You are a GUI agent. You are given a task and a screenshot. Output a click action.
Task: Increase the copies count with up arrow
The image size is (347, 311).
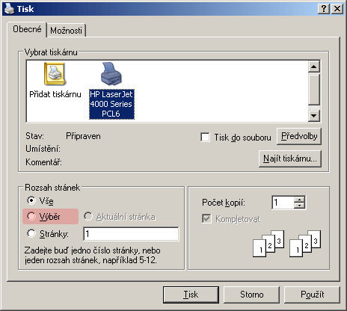click(x=299, y=200)
